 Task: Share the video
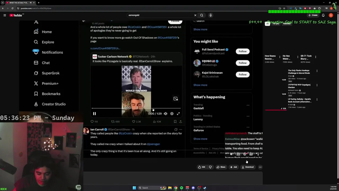click(221, 167)
